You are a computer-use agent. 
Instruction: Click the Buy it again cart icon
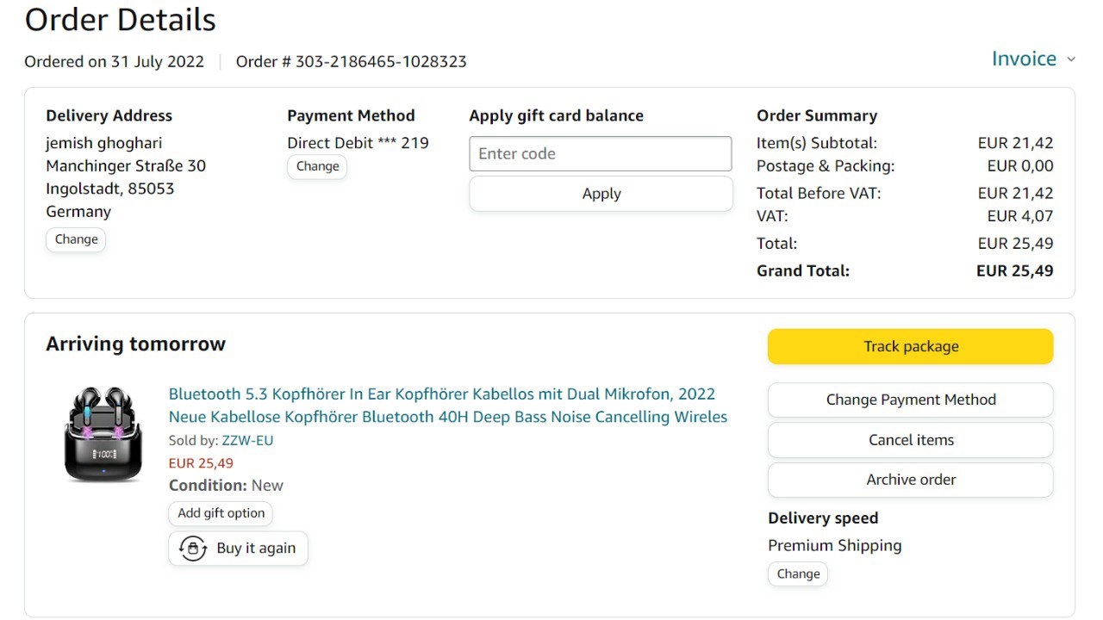pyautogui.click(x=193, y=549)
